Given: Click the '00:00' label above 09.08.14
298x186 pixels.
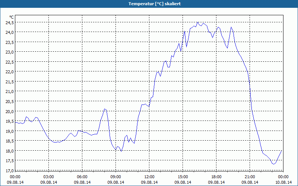Looking at the screenshot, I should 15,177.
